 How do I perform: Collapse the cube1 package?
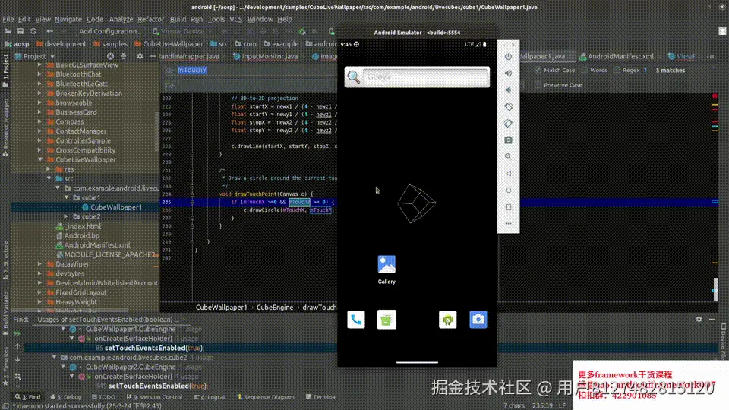67,197
